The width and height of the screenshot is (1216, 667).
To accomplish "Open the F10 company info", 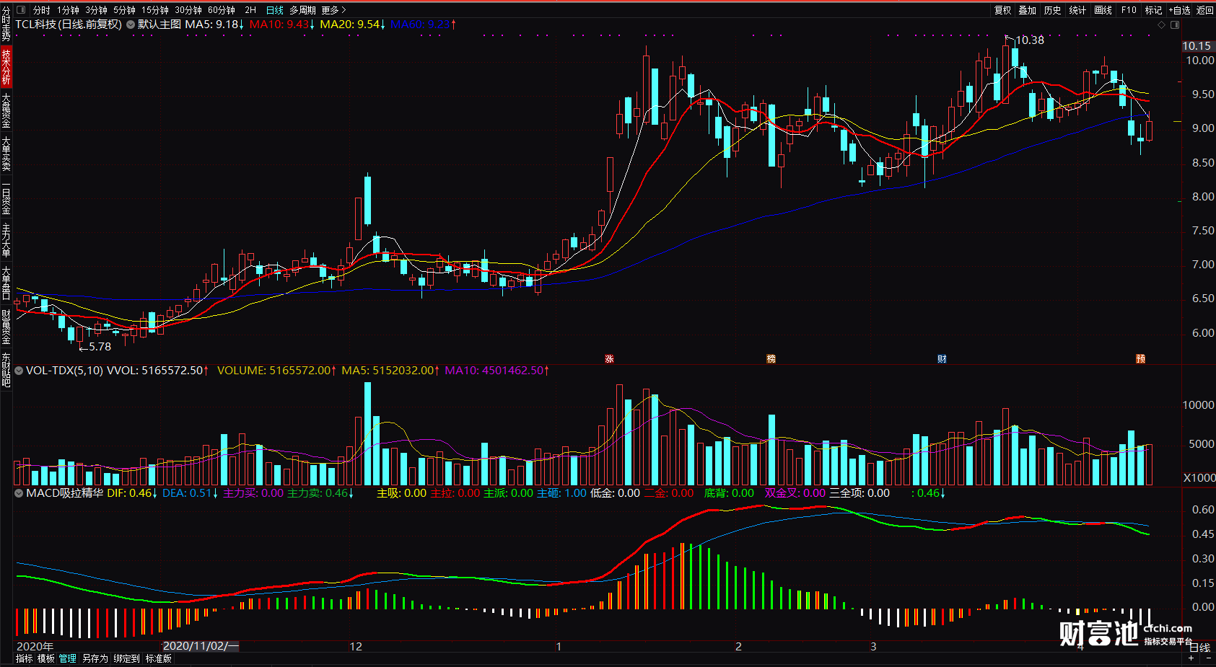I will (1129, 10).
